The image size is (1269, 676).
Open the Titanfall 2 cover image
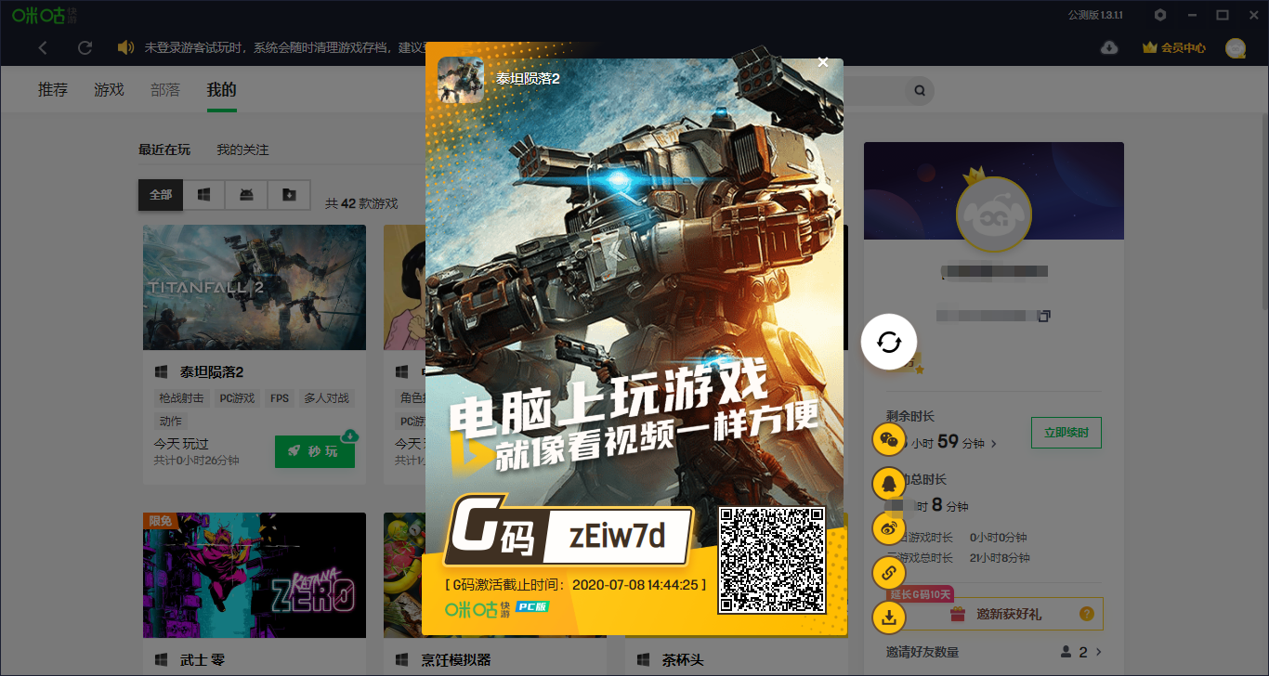coord(255,287)
